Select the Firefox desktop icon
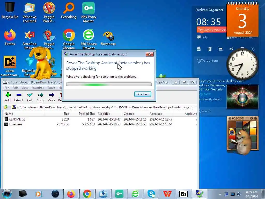The image size is (265, 199). (10, 37)
